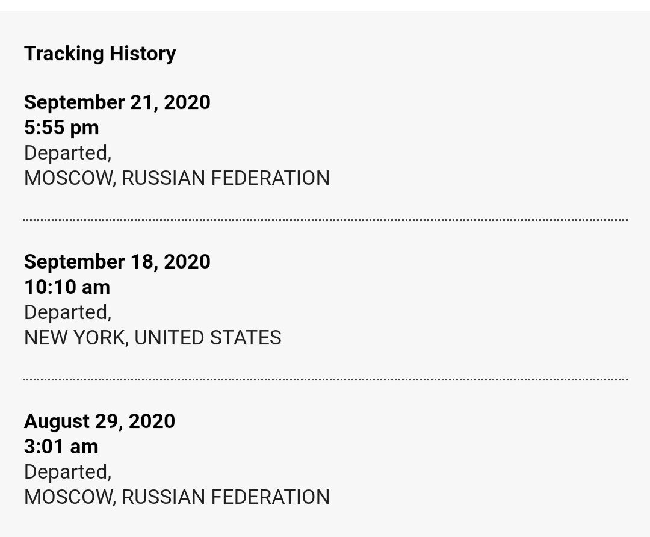
Task: Click the dotted divider below New York entry
Action: coord(325,380)
